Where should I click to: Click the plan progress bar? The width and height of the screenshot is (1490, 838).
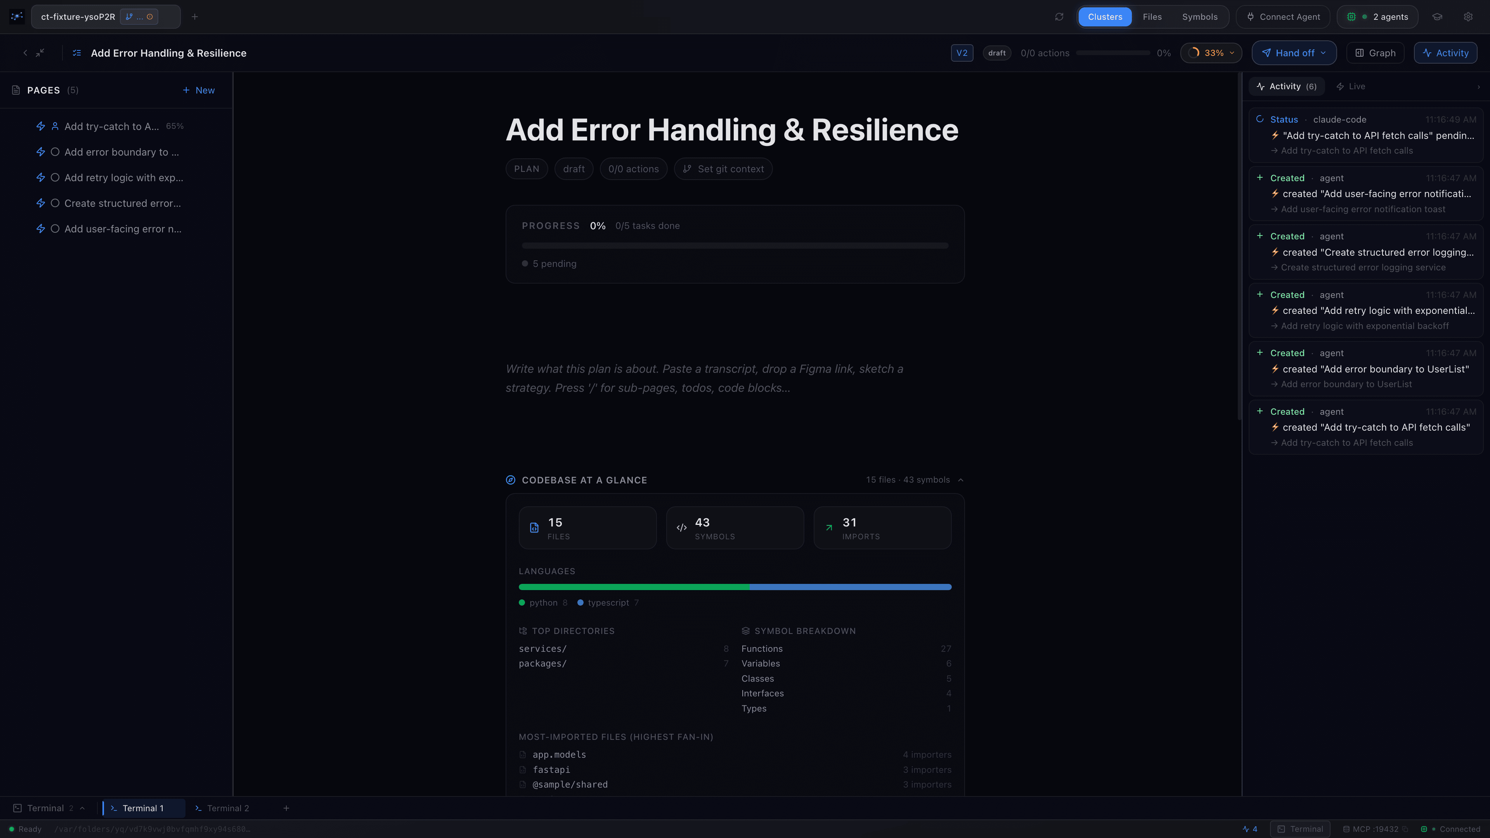coord(735,246)
